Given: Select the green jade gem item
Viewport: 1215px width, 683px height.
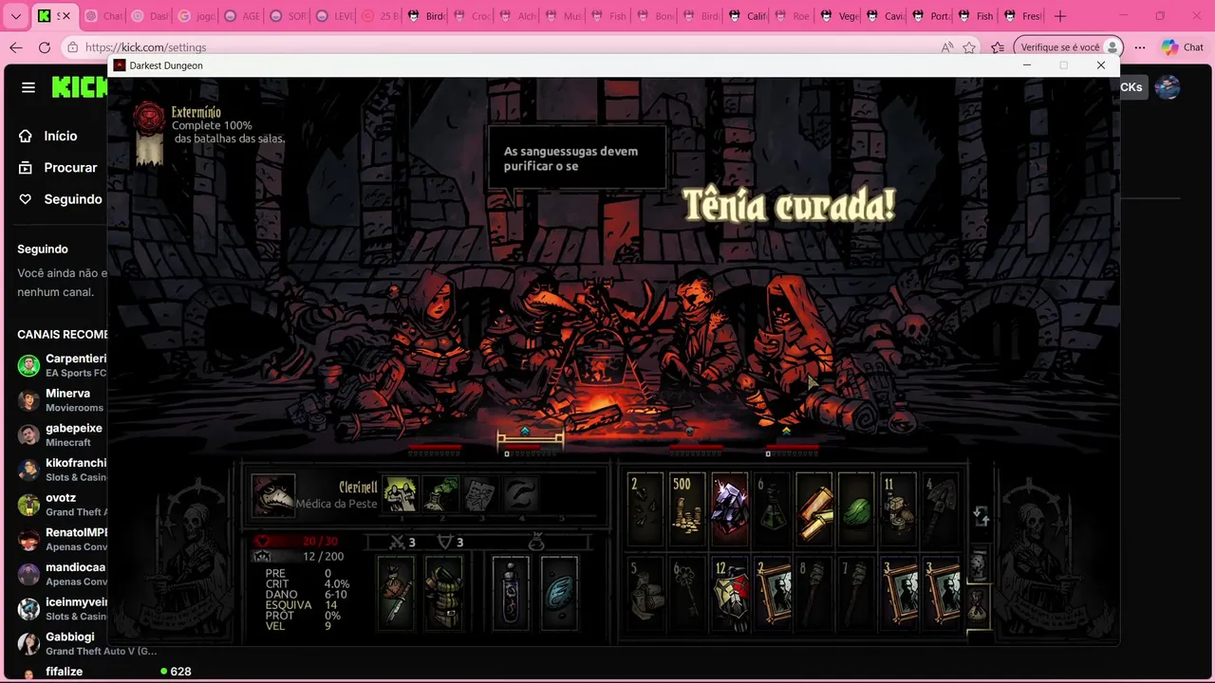Looking at the screenshot, I should click(x=856, y=509).
